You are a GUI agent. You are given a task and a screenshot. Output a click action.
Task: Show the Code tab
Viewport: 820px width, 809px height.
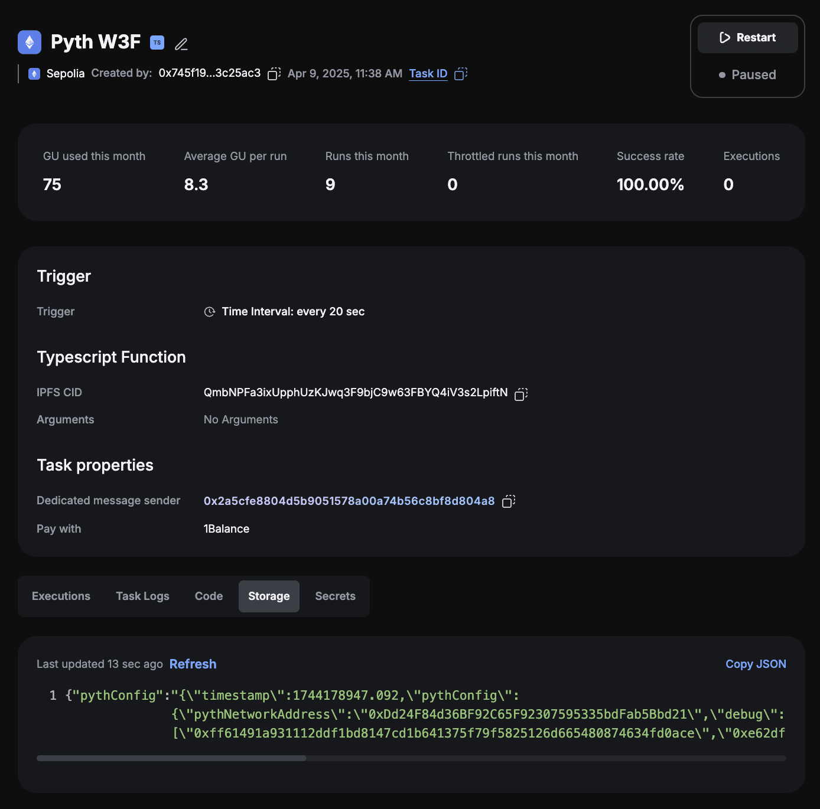pyautogui.click(x=209, y=596)
